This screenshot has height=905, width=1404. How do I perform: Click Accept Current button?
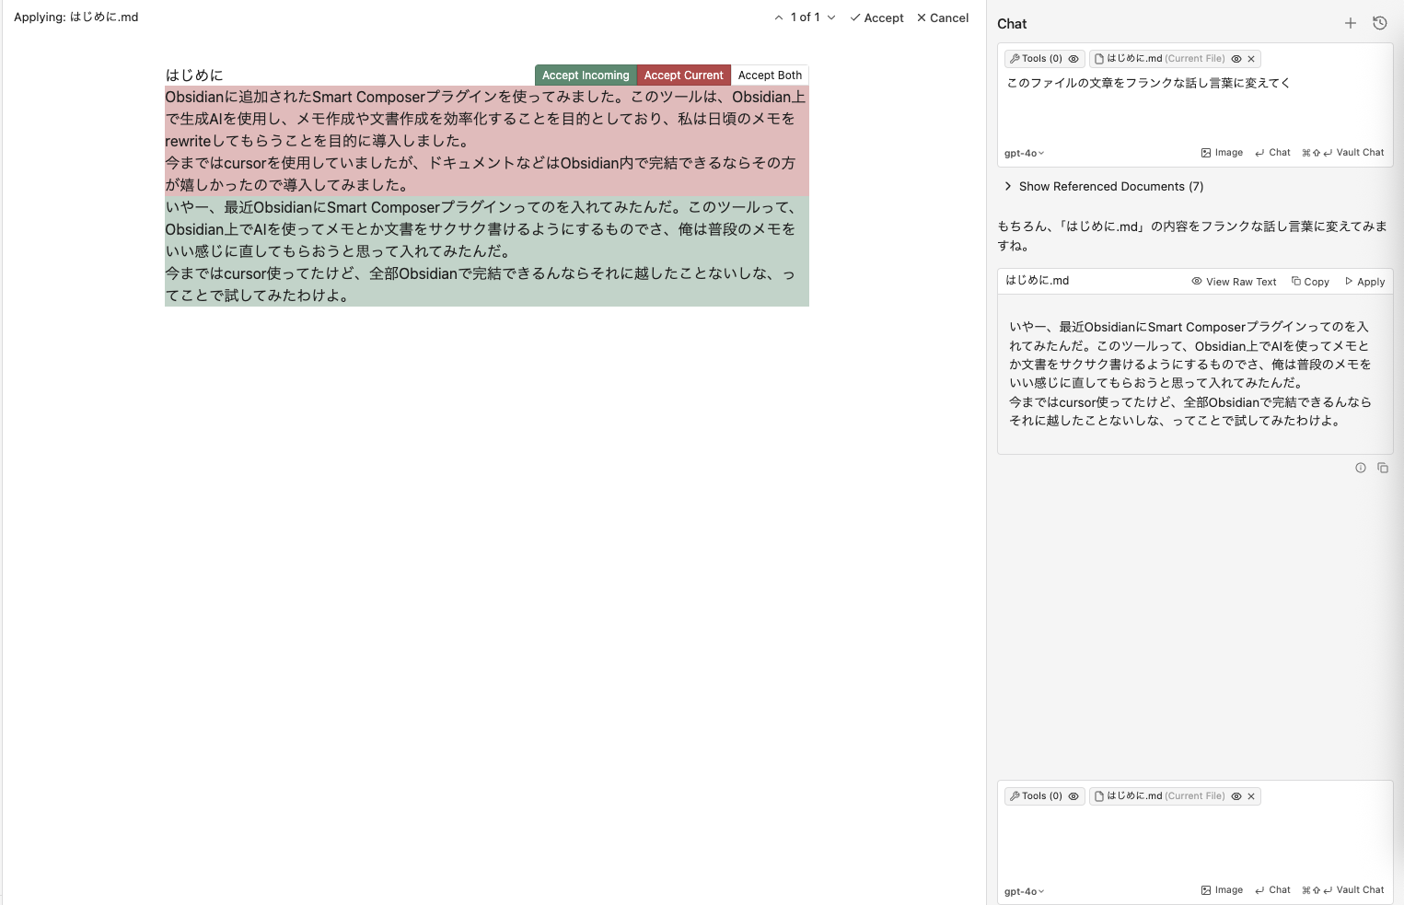[x=683, y=75]
